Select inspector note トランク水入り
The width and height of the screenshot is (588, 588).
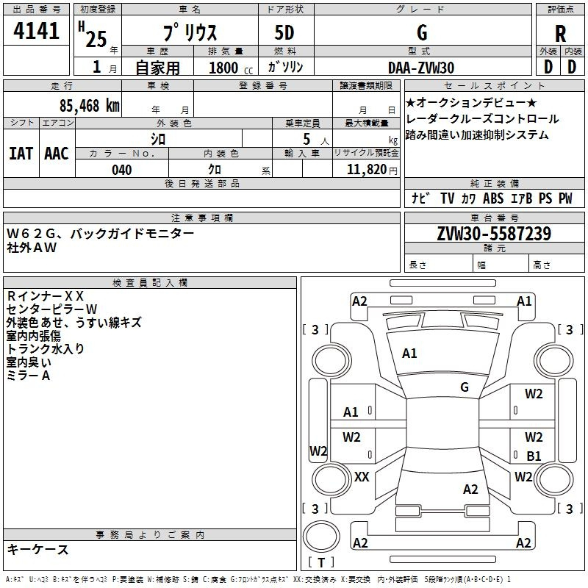point(45,348)
